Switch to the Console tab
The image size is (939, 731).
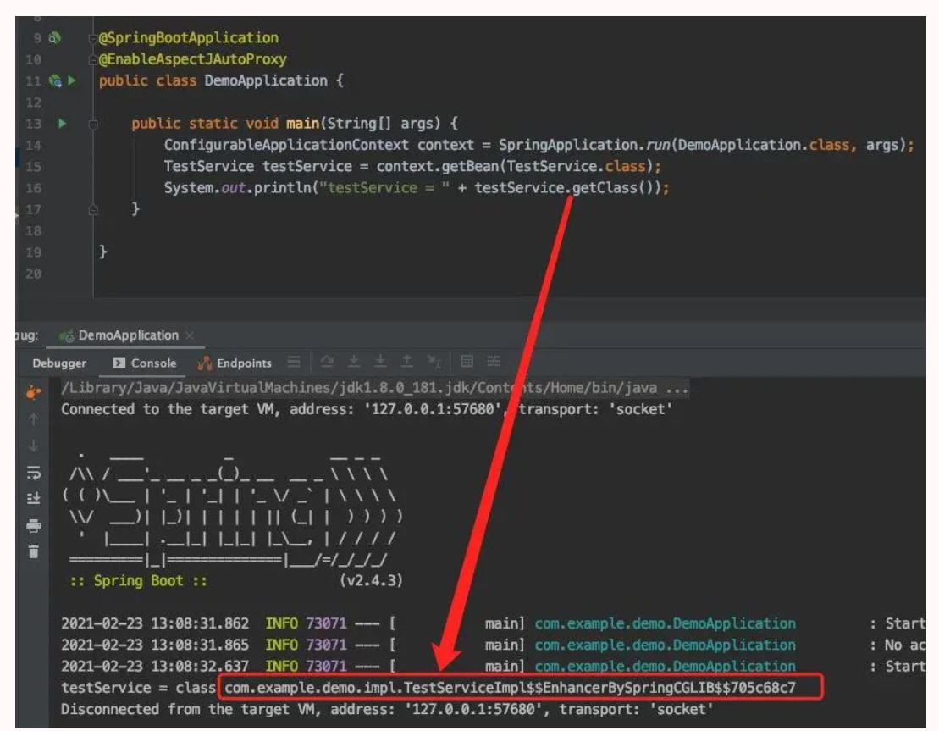(144, 363)
